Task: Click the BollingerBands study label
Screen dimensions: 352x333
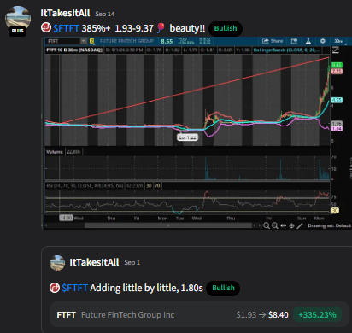Action: click(x=287, y=50)
